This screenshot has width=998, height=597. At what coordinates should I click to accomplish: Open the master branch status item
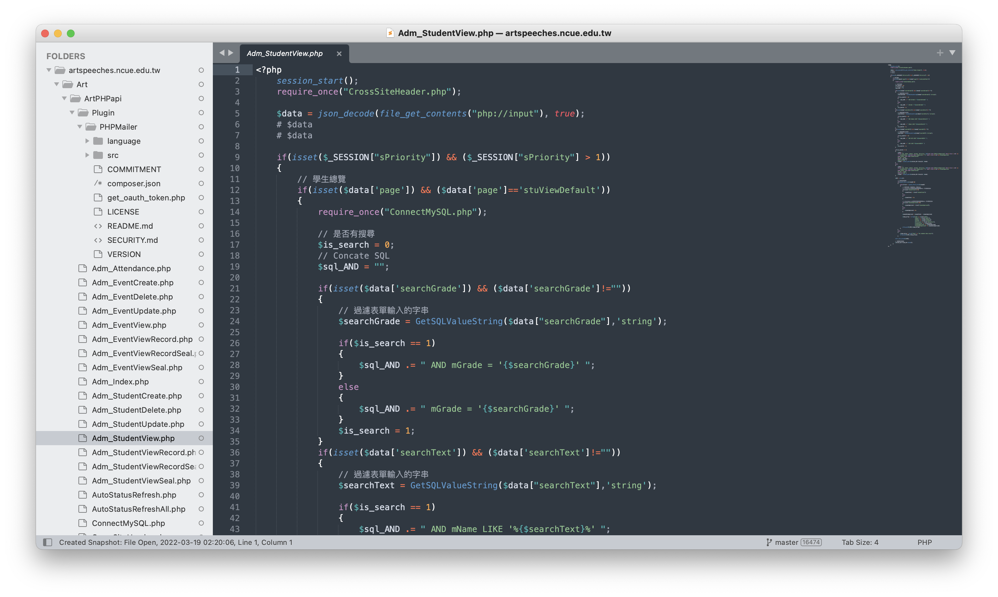(786, 542)
